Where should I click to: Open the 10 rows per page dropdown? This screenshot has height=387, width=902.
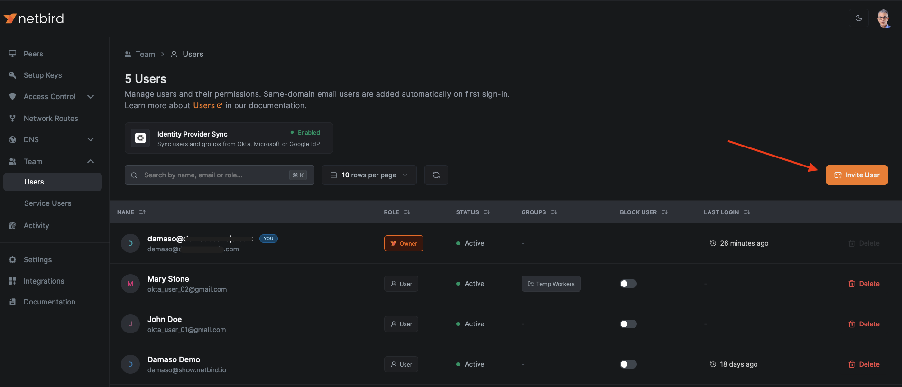click(x=369, y=175)
